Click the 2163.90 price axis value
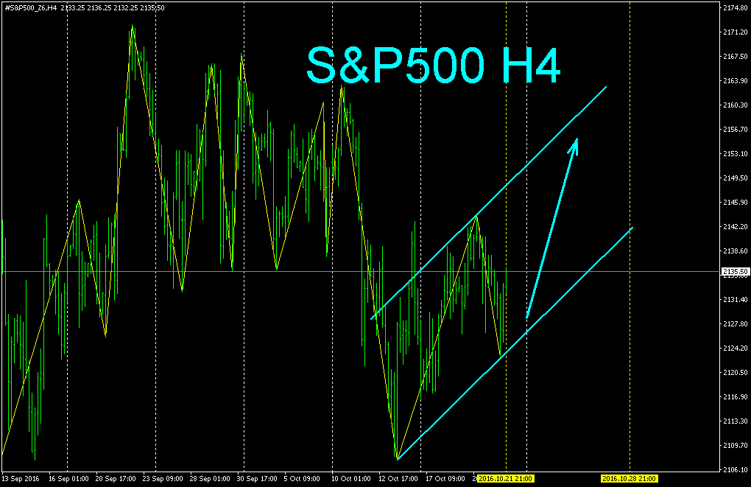The image size is (751, 487). tap(736, 80)
